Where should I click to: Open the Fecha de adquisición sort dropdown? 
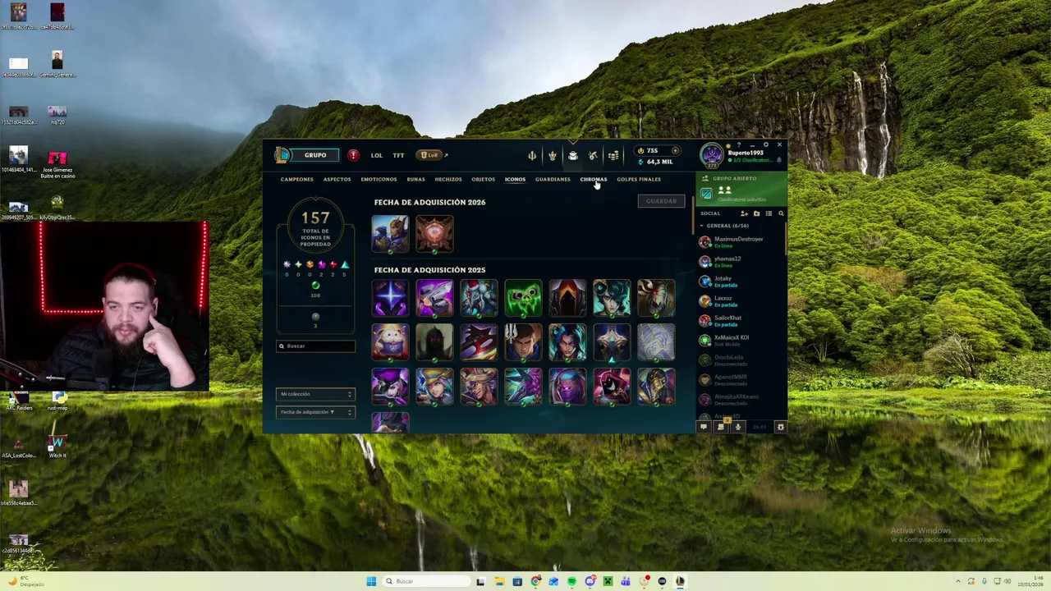coord(315,412)
